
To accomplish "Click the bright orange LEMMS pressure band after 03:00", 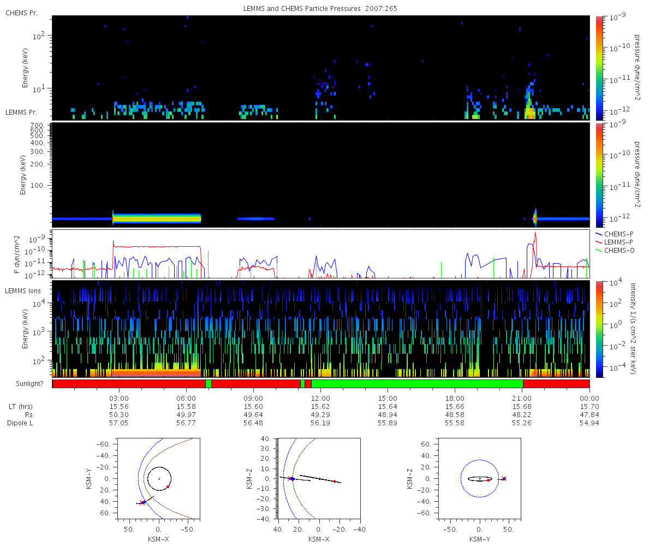I will pos(157,218).
